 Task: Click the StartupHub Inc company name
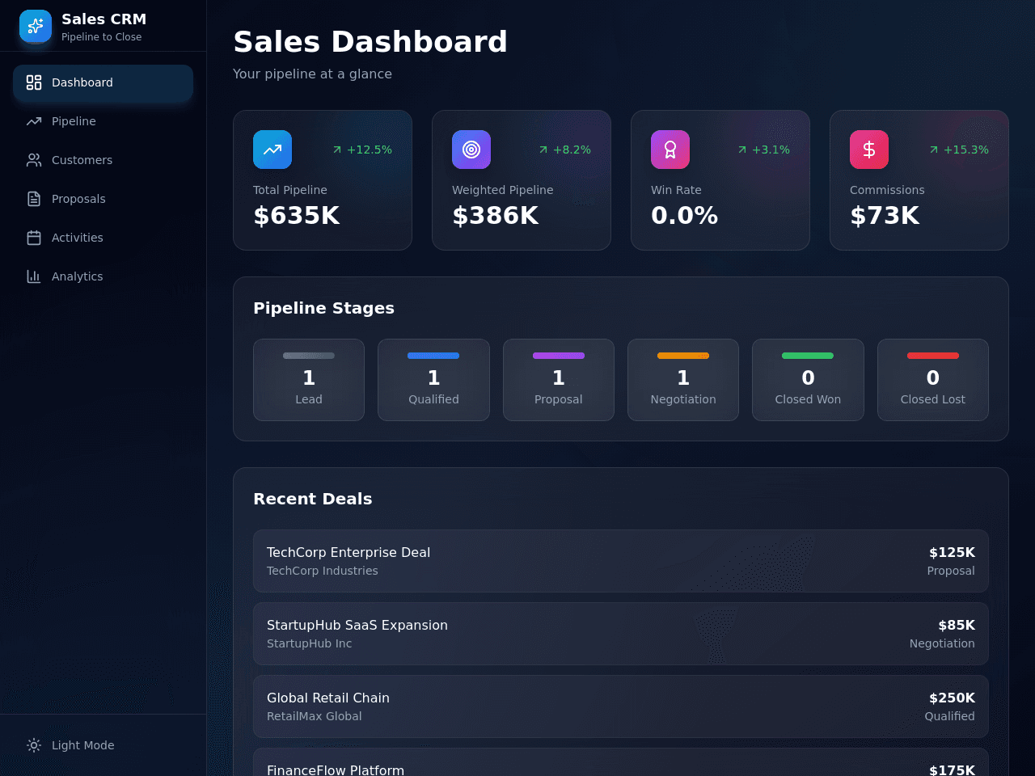[310, 643]
